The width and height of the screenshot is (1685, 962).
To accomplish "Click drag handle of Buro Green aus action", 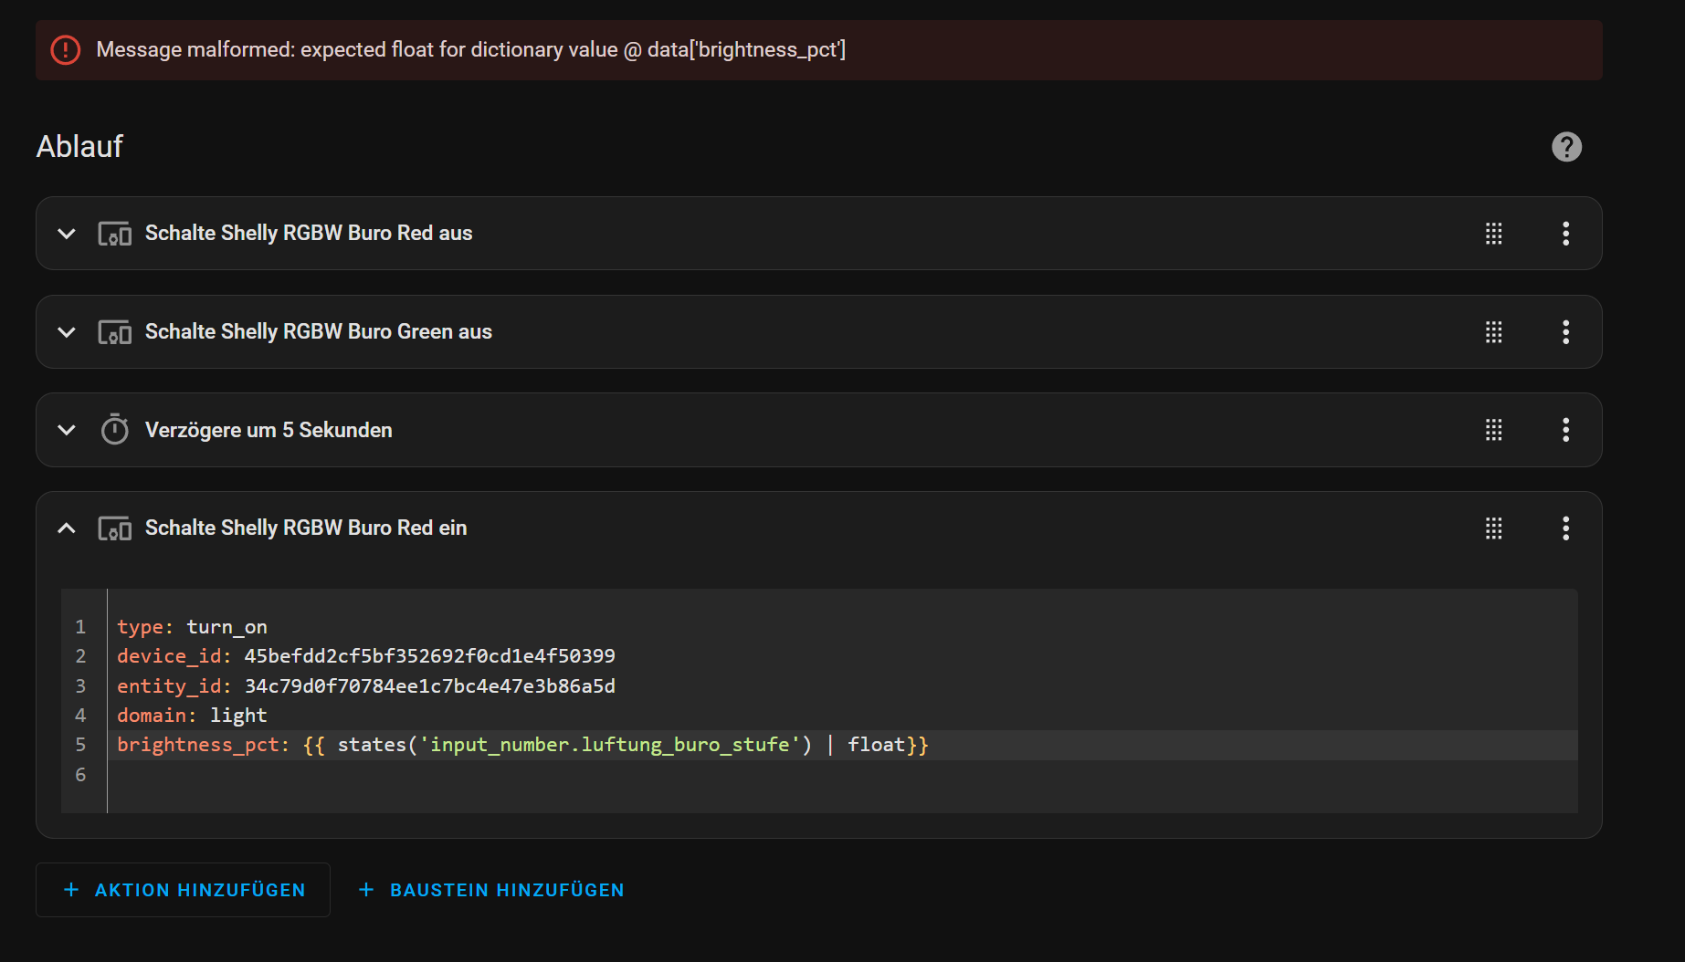I will point(1493,332).
